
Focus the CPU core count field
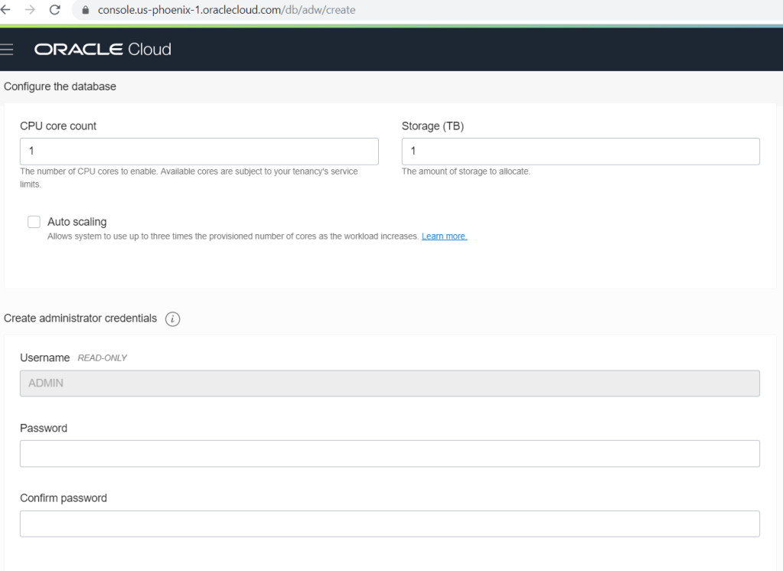(199, 152)
